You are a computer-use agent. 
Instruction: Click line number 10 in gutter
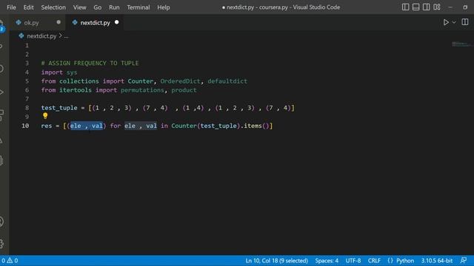point(25,126)
